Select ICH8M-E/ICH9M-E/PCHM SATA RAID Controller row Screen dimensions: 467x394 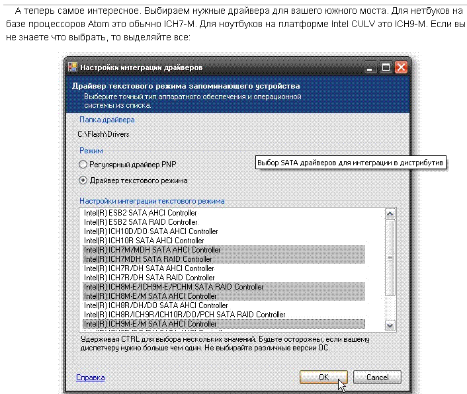click(224, 286)
